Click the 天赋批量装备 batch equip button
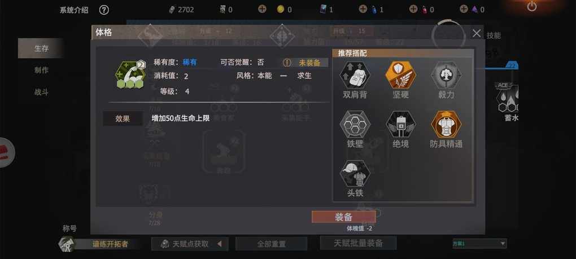Image resolution: width=576 pixels, height=259 pixels. 358,243
